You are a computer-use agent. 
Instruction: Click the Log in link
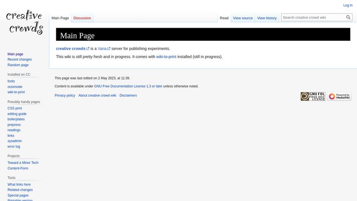click(348, 5)
